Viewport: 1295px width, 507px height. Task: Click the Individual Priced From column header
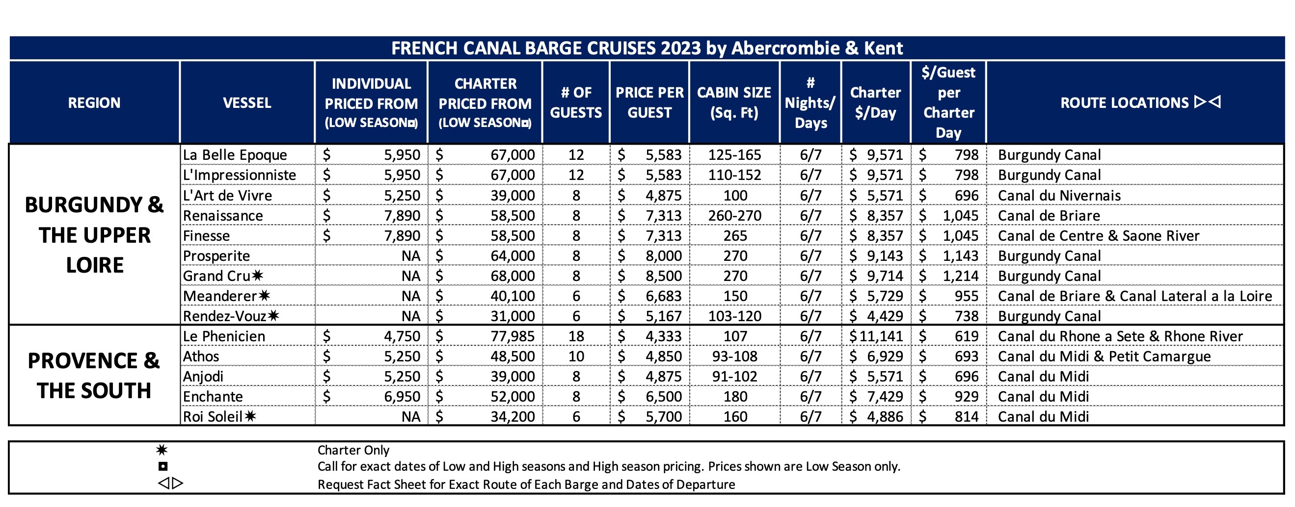371,102
